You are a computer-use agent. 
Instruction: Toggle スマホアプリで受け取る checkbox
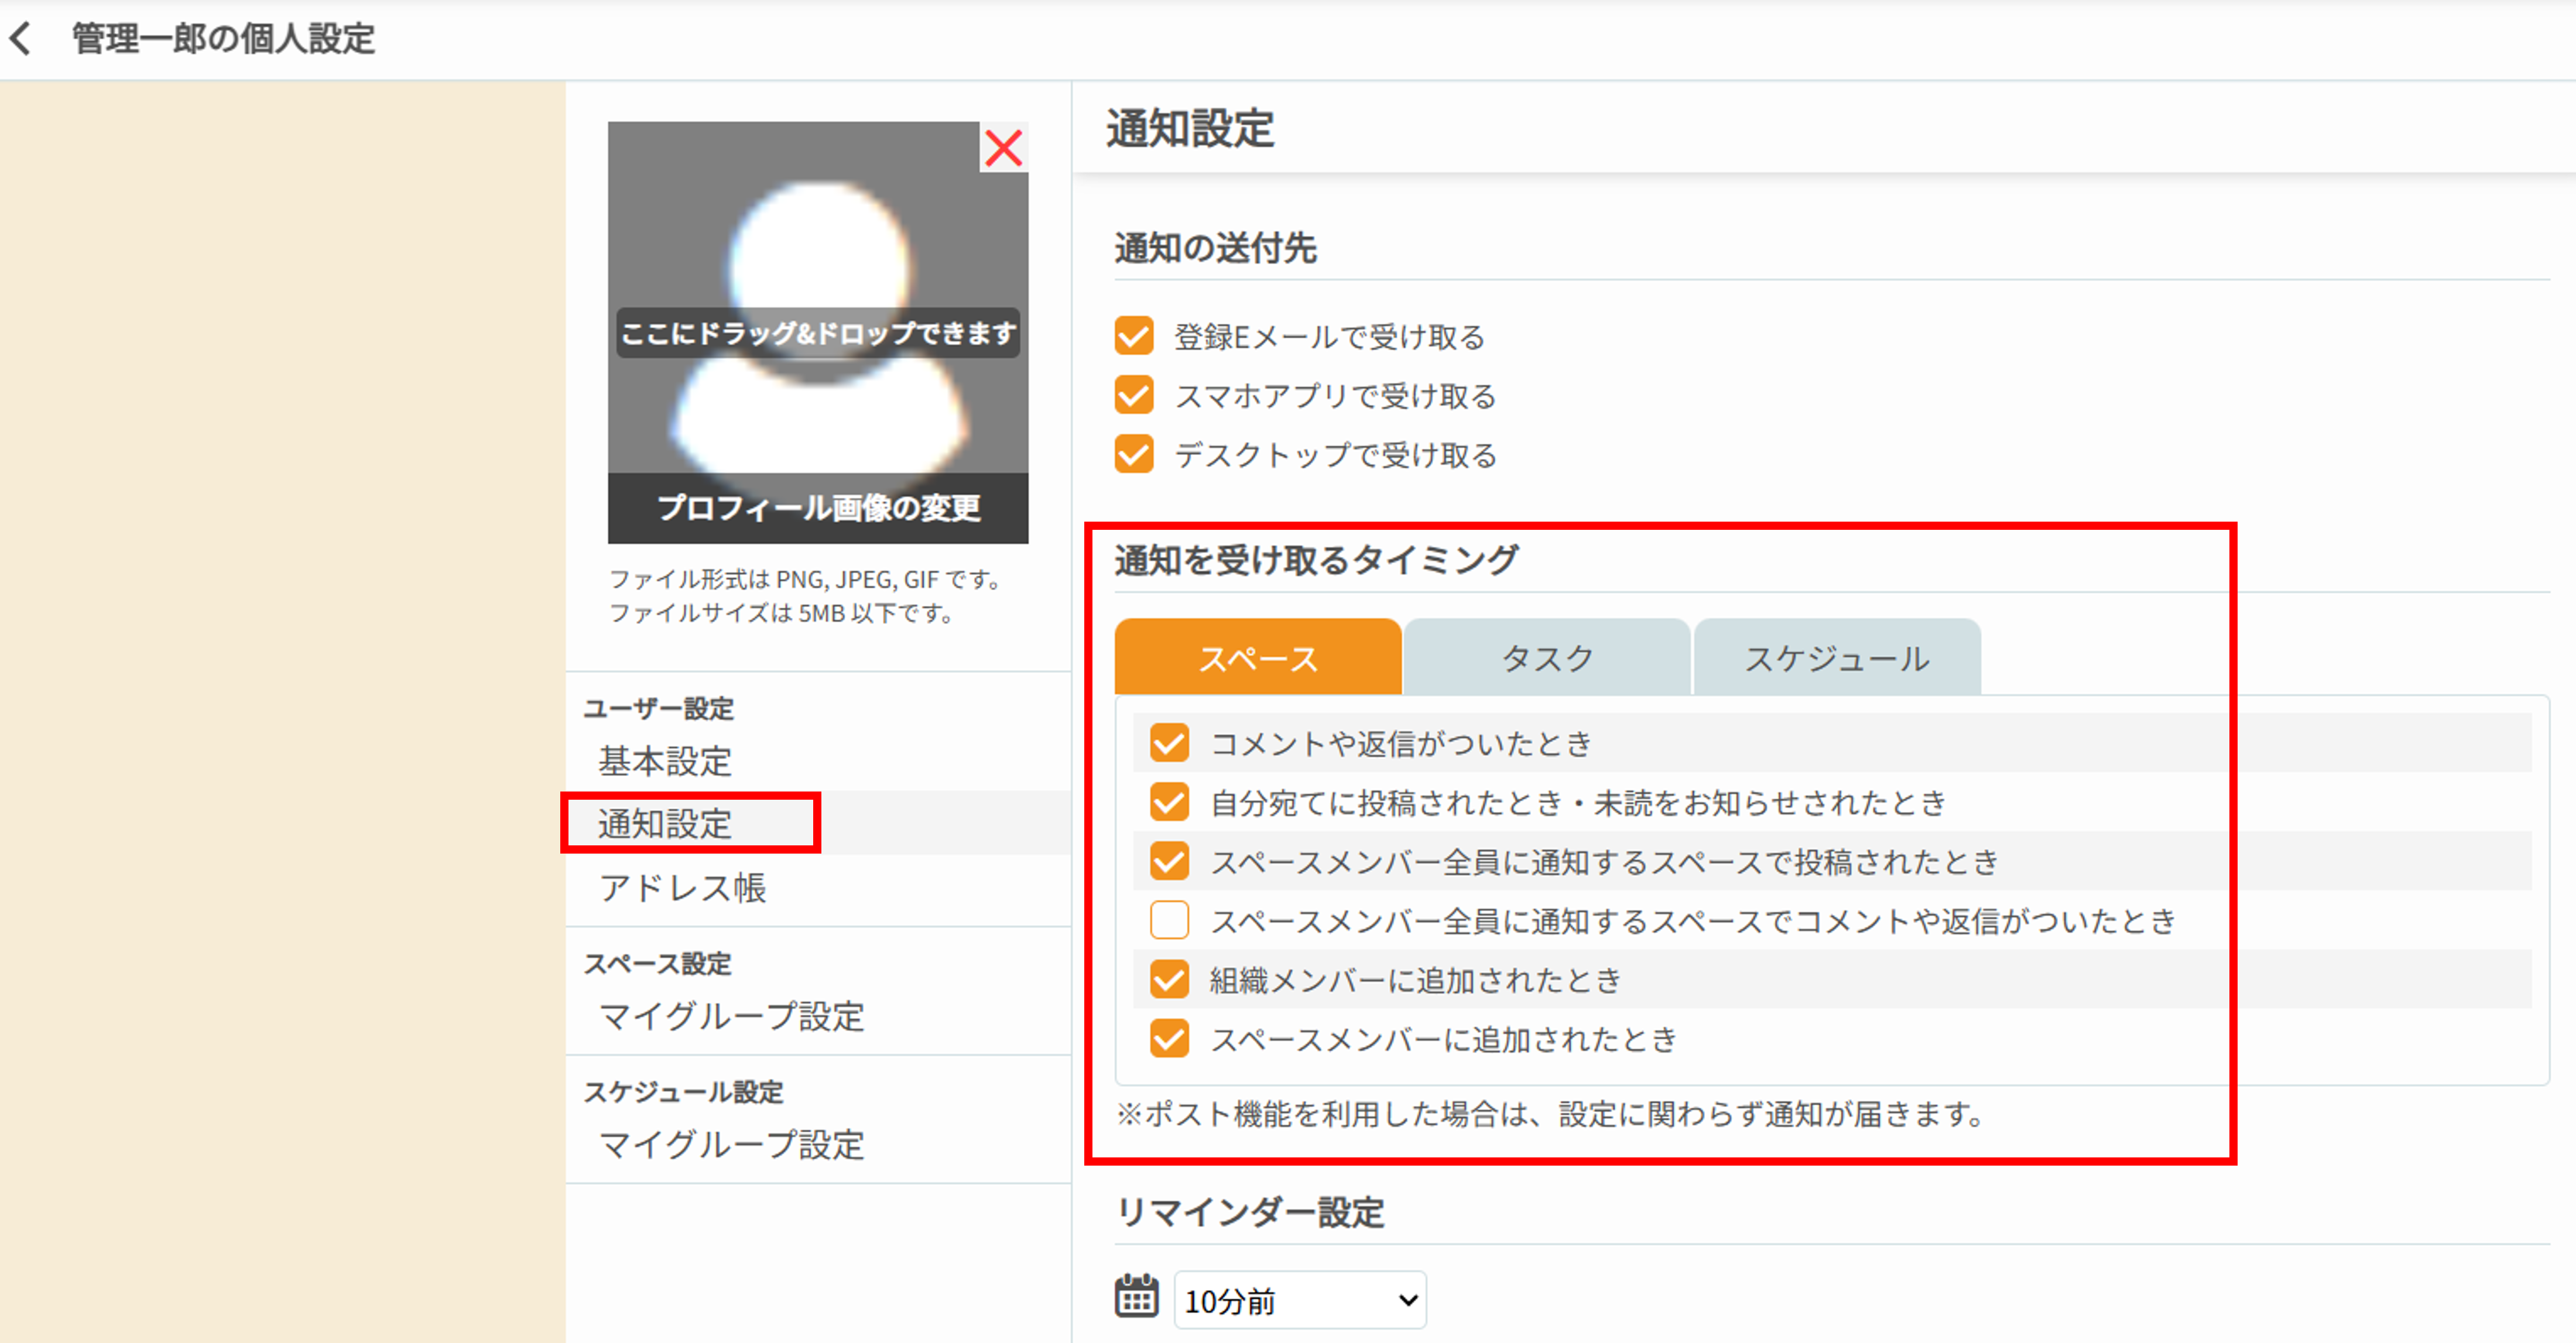1134,395
